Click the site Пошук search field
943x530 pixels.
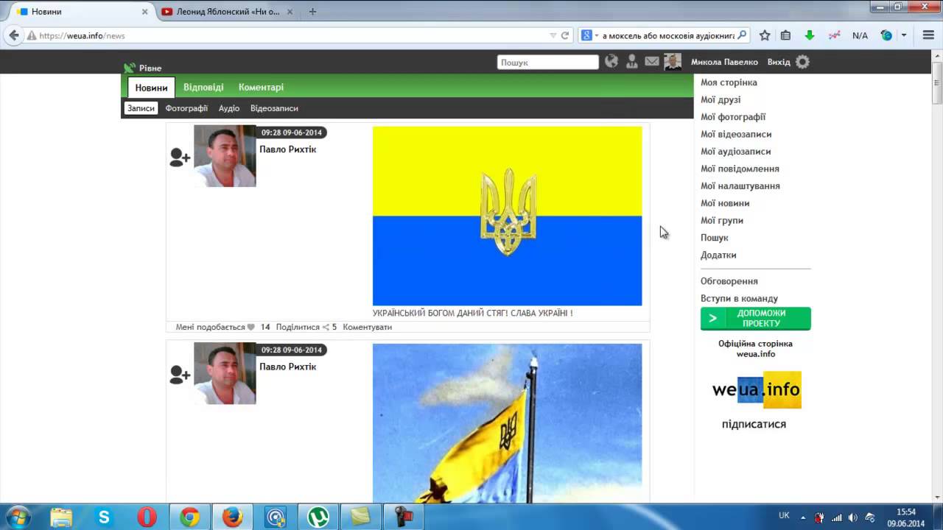point(547,63)
